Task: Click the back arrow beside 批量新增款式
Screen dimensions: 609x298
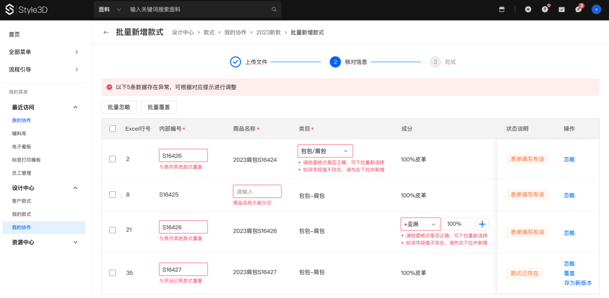Action: [106, 32]
